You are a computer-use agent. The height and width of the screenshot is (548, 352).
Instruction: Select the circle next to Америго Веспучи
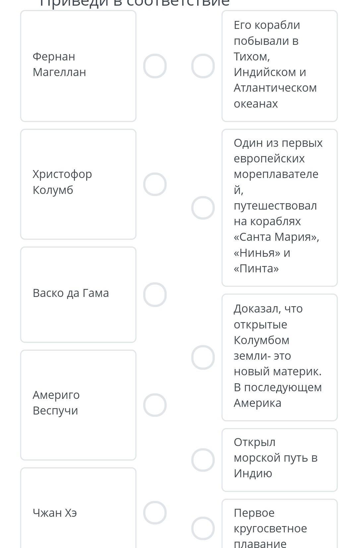[x=155, y=405]
